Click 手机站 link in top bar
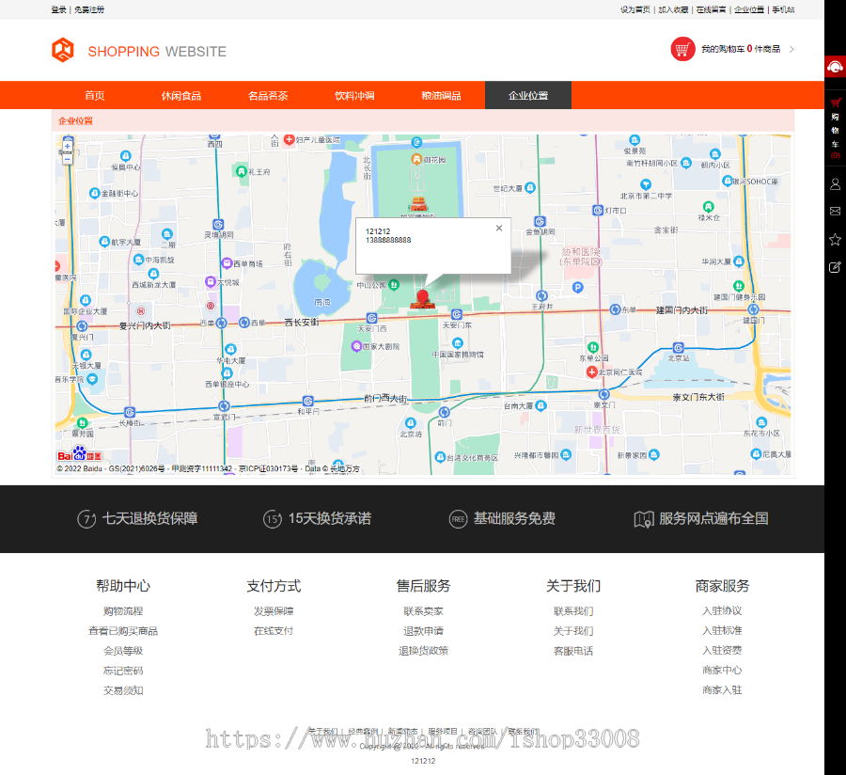 coord(783,9)
